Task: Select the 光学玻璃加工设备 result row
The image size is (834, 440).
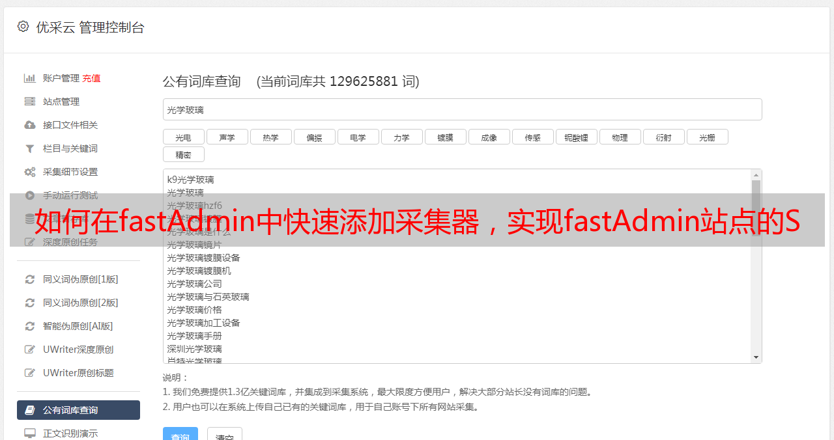Action: [x=203, y=323]
